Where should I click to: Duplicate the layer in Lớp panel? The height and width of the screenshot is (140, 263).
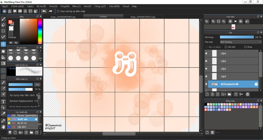click(236, 94)
